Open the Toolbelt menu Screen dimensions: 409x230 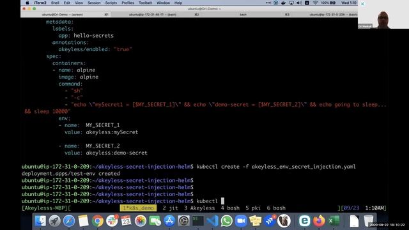145,3
